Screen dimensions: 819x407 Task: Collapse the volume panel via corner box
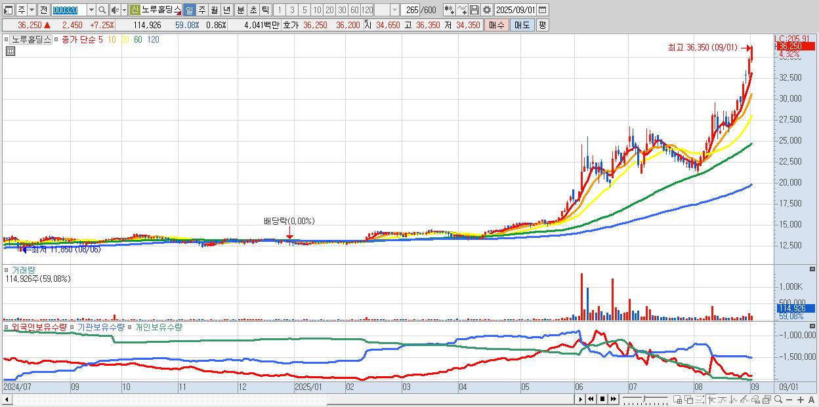(813, 269)
